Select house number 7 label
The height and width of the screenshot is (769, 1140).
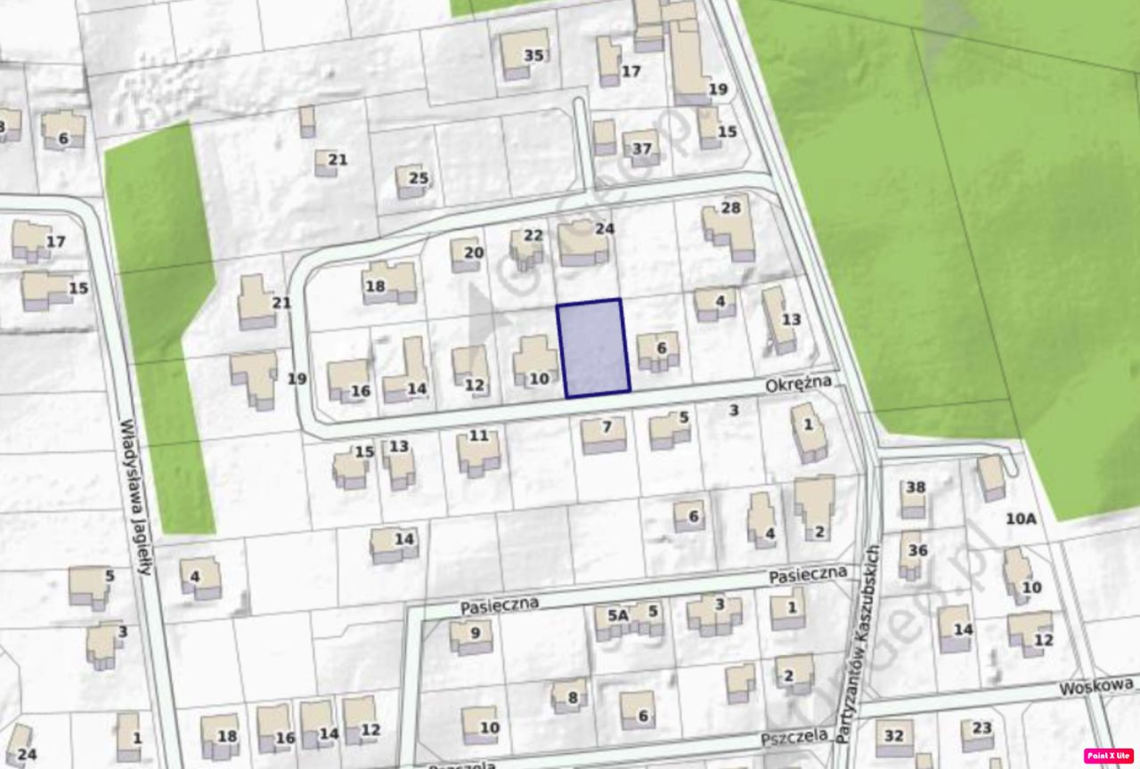click(607, 427)
